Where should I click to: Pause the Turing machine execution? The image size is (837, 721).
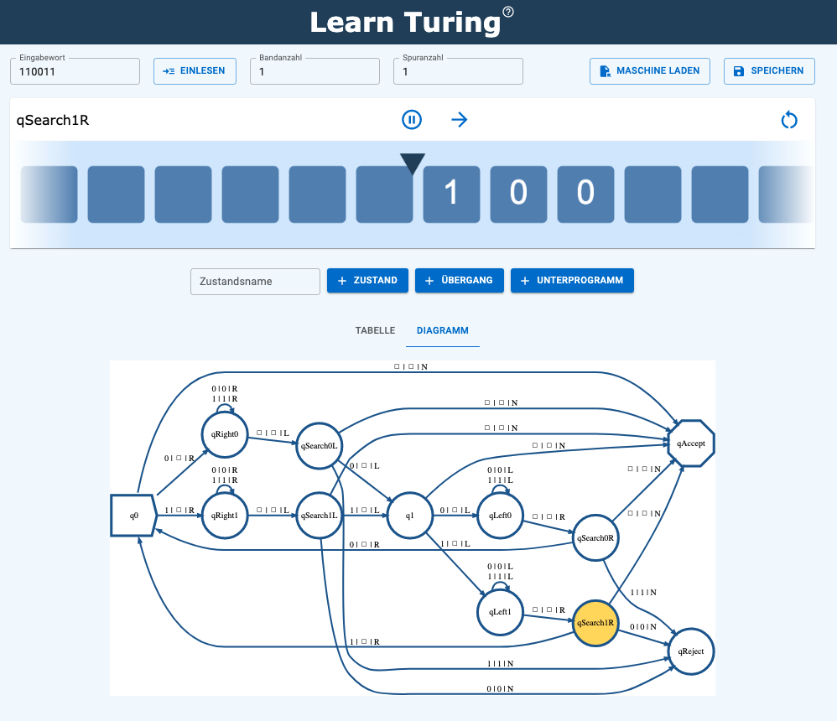coord(411,120)
